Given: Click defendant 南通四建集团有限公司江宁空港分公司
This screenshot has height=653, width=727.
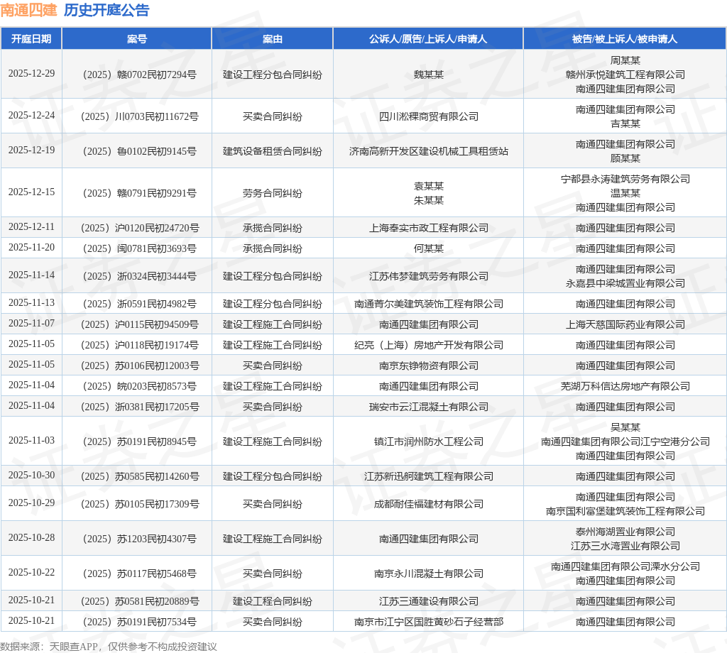Looking at the screenshot, I should point(625,441).
